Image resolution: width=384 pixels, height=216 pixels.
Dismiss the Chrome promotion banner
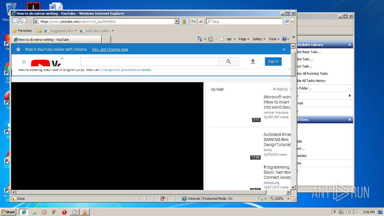[284, 49]
